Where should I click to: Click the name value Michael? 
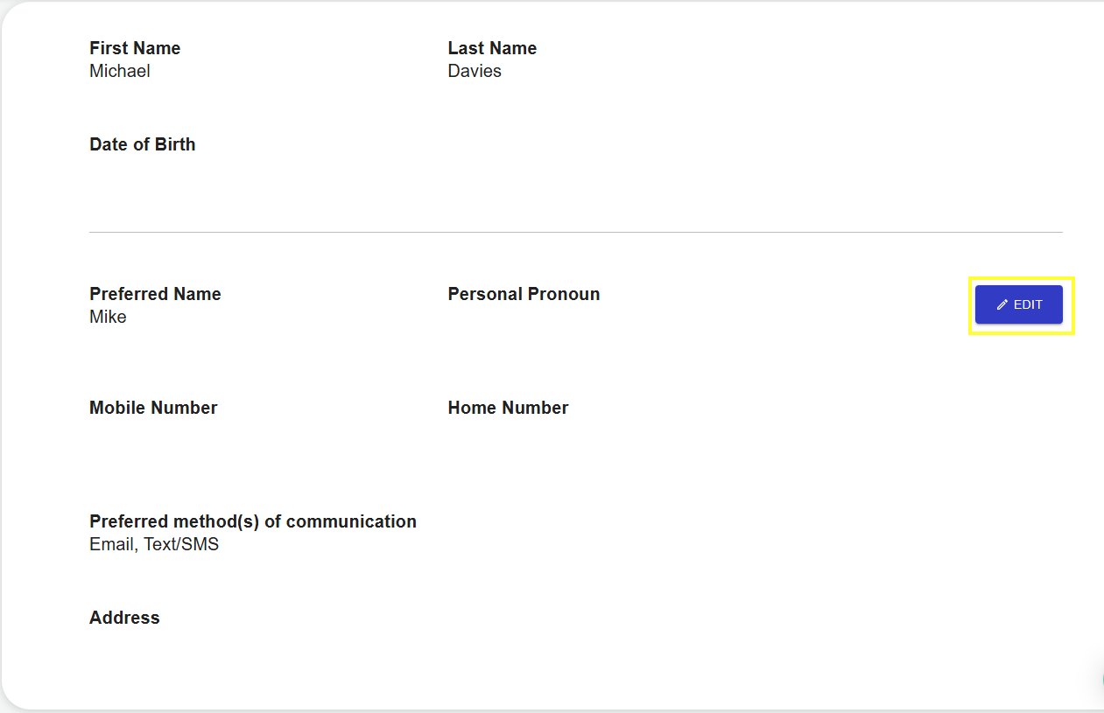click(120, 71)
